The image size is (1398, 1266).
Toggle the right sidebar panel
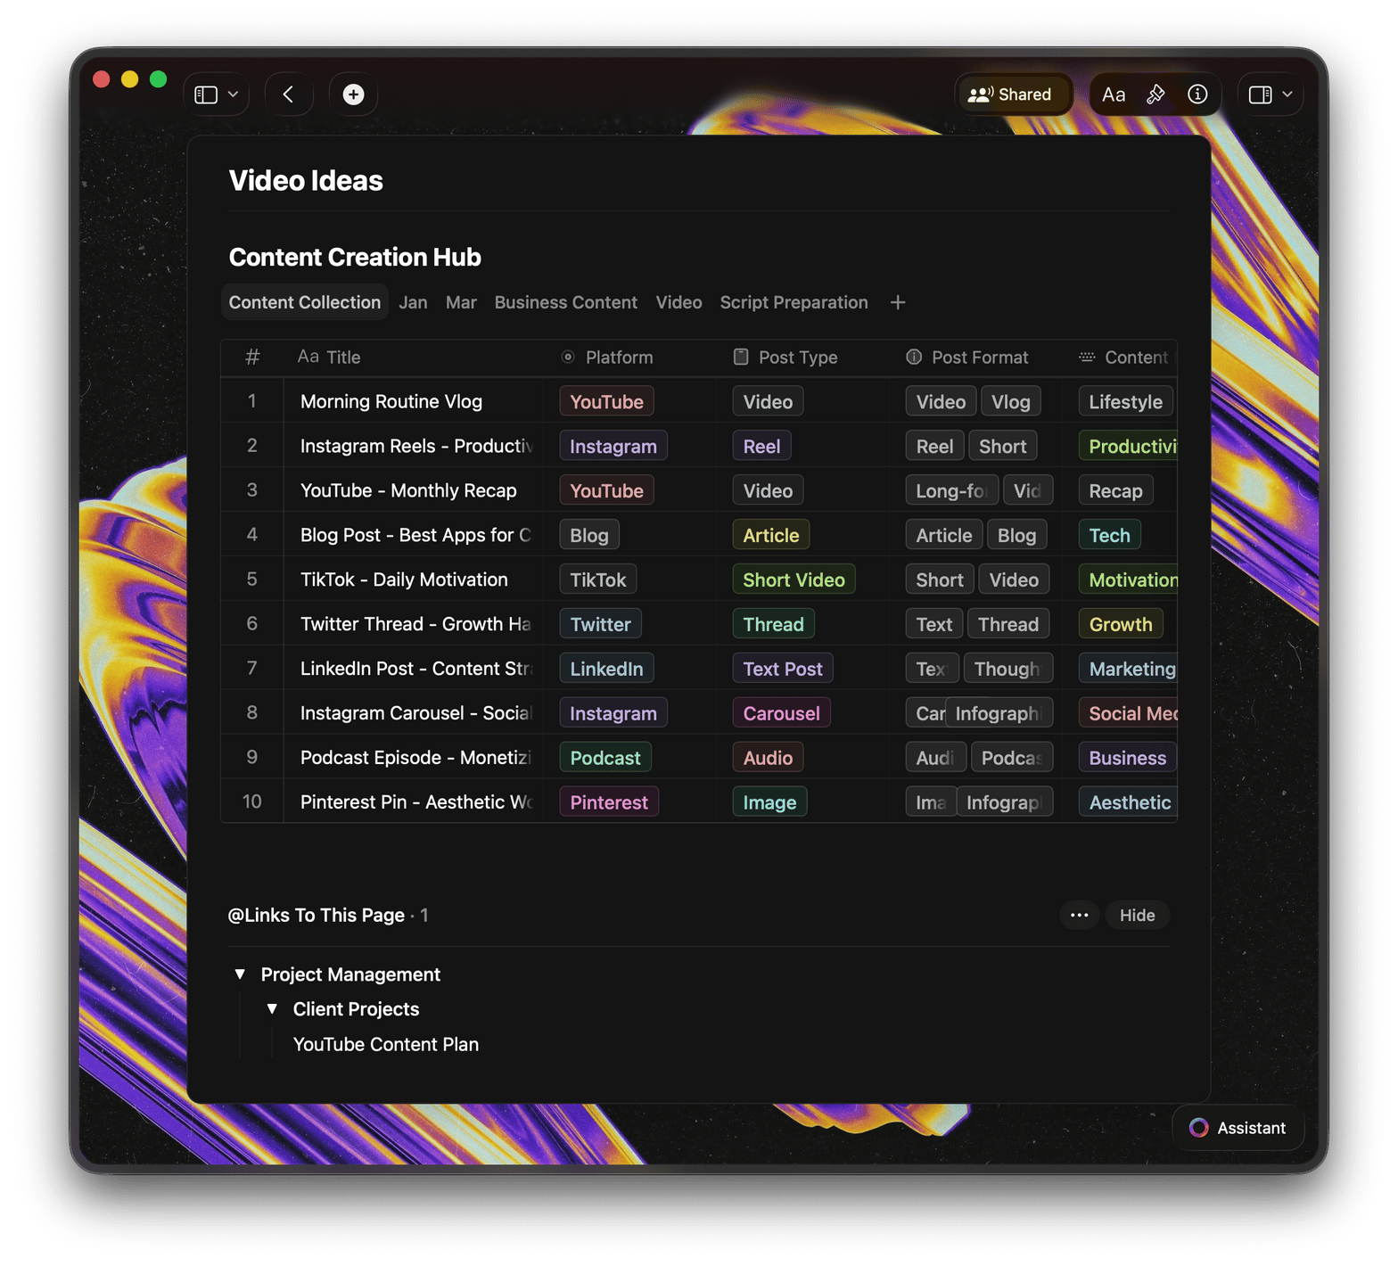[x=1260, y=95]
